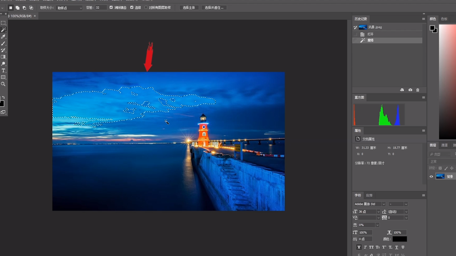Close the document tab 100%(RGB/8#)
The width and height of the screenshot is (456, 256).
pyautogui.click(x=35, y=16)
